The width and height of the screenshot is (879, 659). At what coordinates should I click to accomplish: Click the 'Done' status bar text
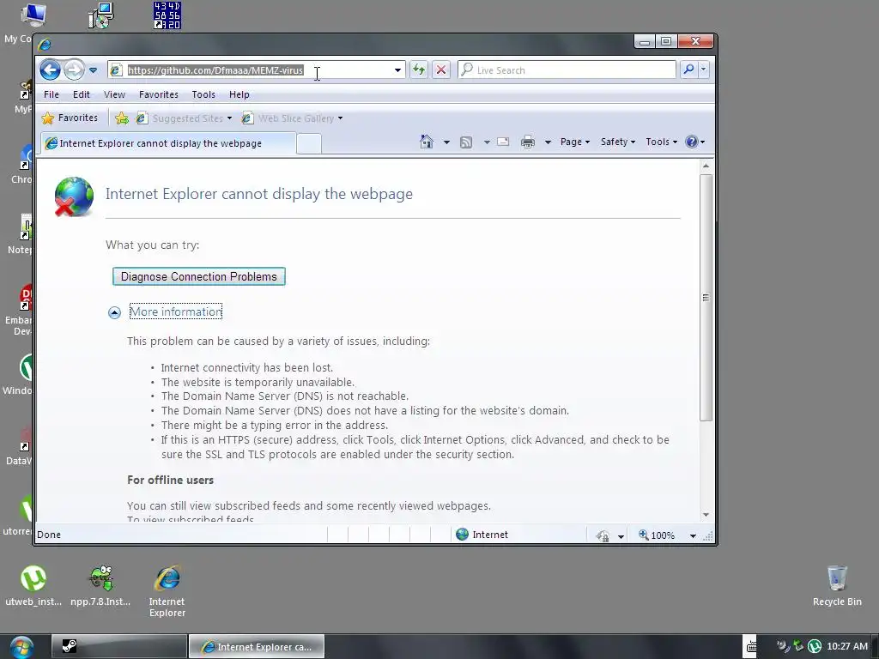pos(49,535)
